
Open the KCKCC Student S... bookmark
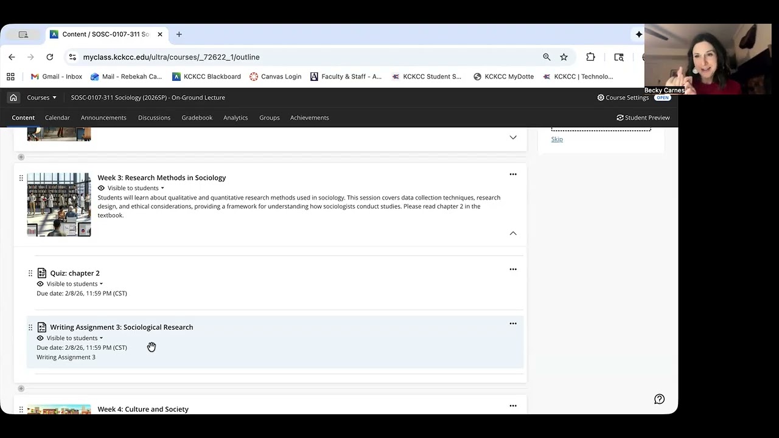[x=427, y=77]
